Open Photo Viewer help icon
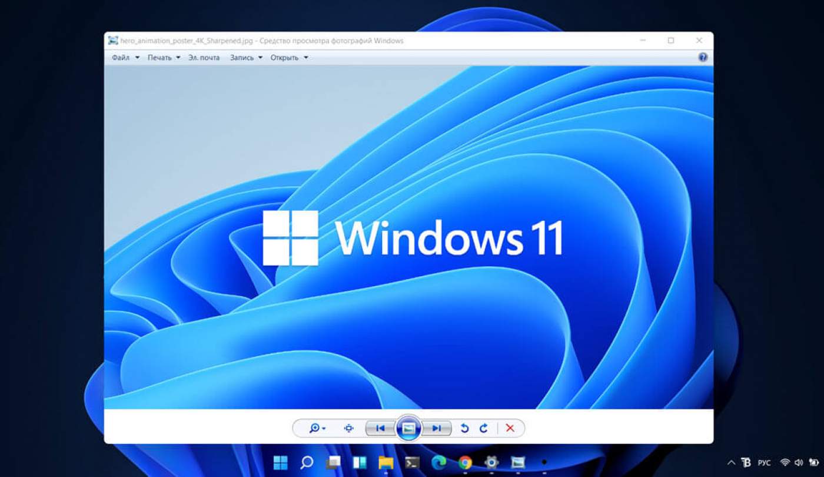 pos(703,57)
